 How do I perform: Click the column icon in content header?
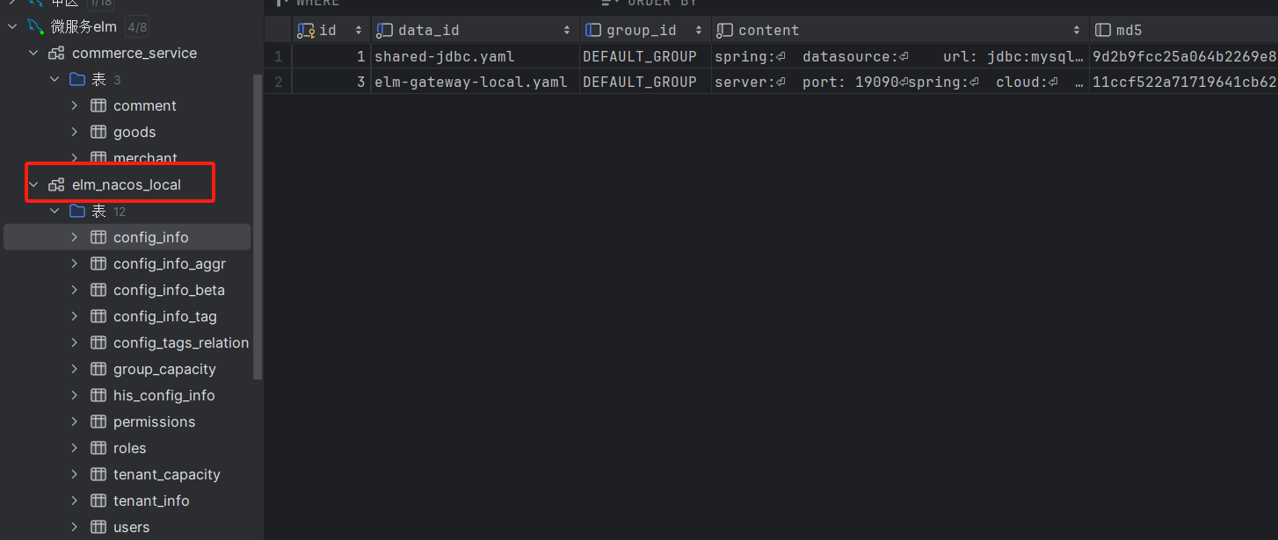point(724,30)
